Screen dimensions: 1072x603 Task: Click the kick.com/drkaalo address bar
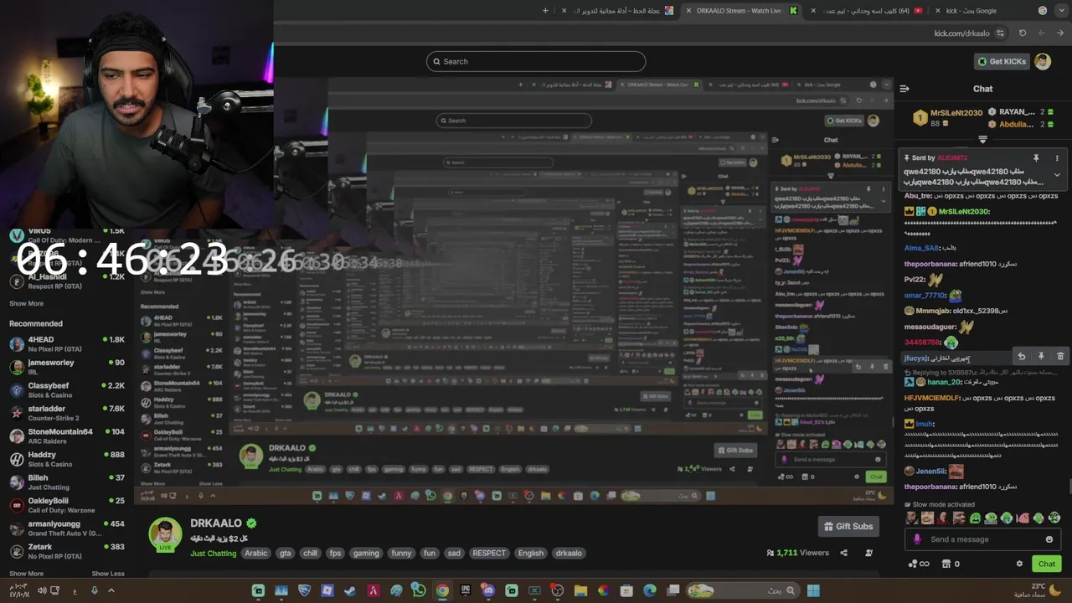click(x=961, y=33)
